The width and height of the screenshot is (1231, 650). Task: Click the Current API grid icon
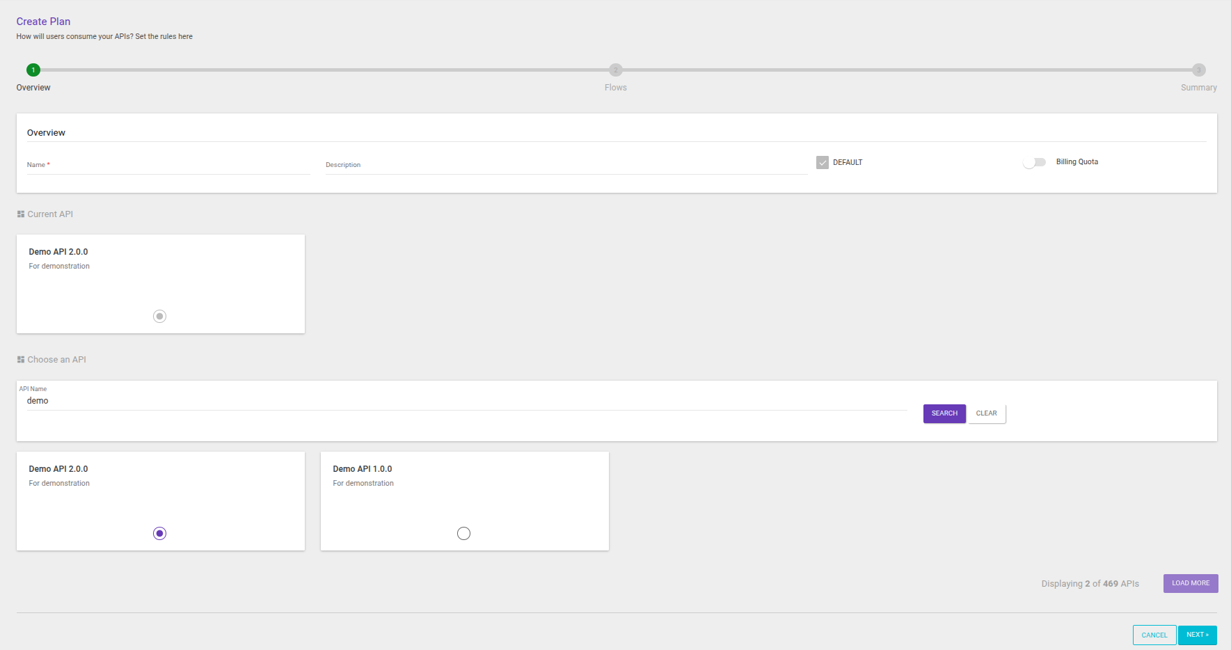pyautogui.click(x=21, y=214)
